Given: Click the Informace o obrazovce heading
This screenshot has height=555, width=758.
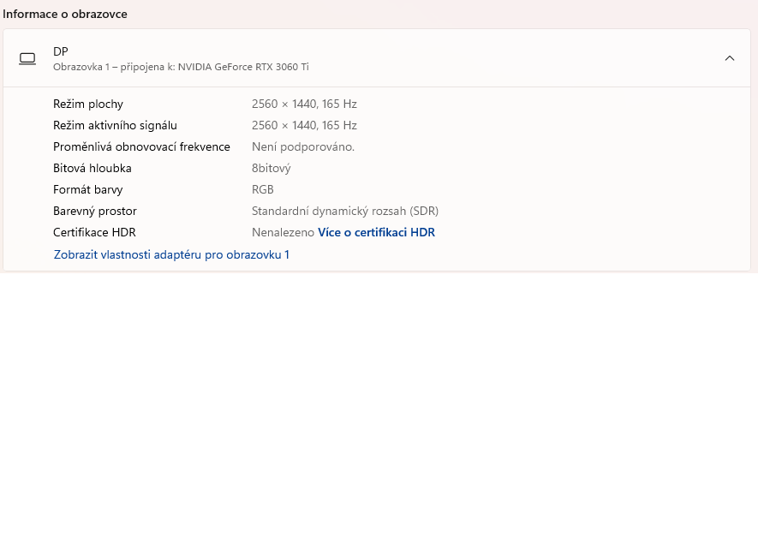Looking at the screenshot, I should [x=65, y=14].
